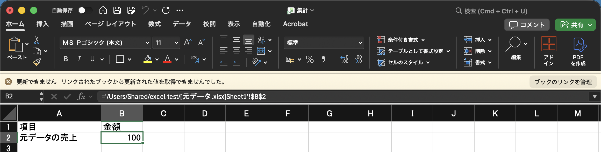The width and height of the screenshot is (601, 152).
Task: Click the Decrease indent icon
Action: coord(224,62)
